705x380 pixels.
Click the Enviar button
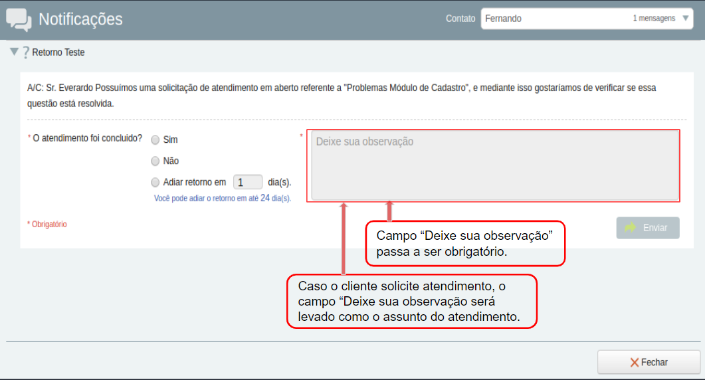tap(647, 228)
